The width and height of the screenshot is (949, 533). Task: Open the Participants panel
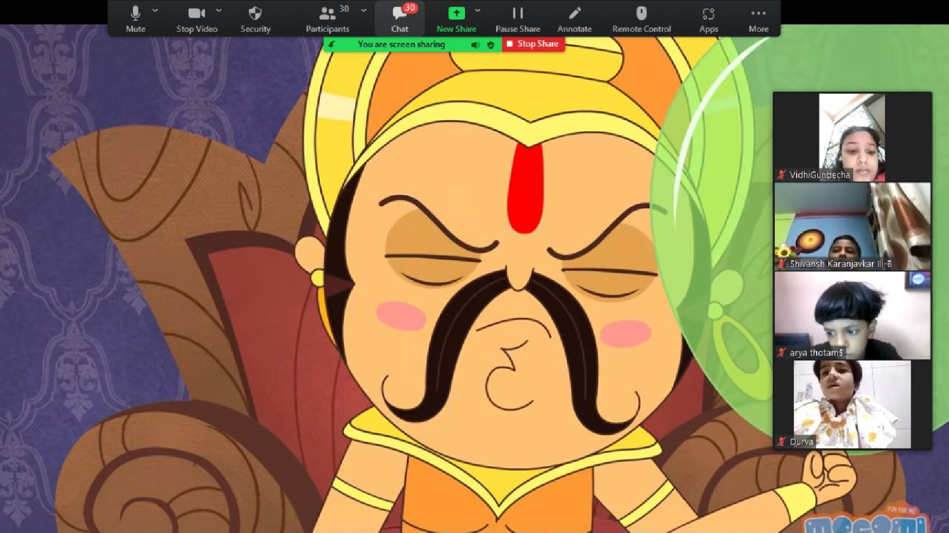327,18
